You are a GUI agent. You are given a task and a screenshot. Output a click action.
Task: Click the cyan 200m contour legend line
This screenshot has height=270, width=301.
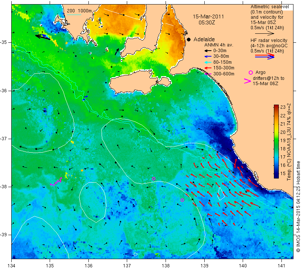pyautogui.click(x=74, y=15)
